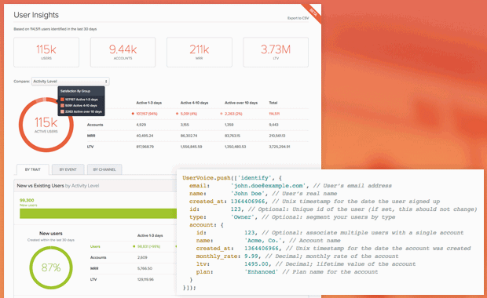
Task: Select the 211k MRR summary card
Action: (x=199, y=52)
